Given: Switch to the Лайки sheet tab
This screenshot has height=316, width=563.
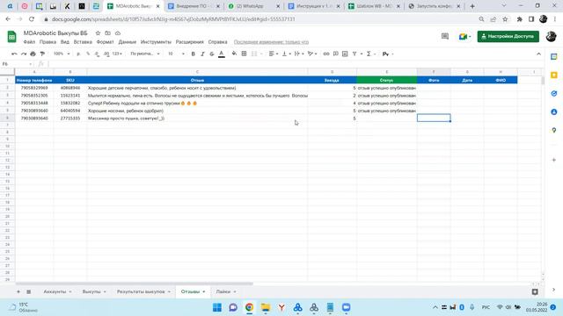Looking at the screenshot, I should (x=223, y=291).
